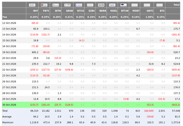Click the Average row label
Viewport: 183px width, 126px height.
pyautogui.click(x=7, y=117)
